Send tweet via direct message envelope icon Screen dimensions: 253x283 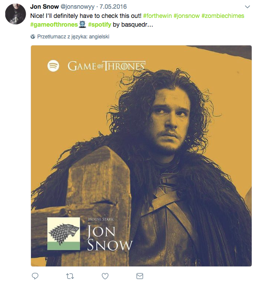point(140,276)
